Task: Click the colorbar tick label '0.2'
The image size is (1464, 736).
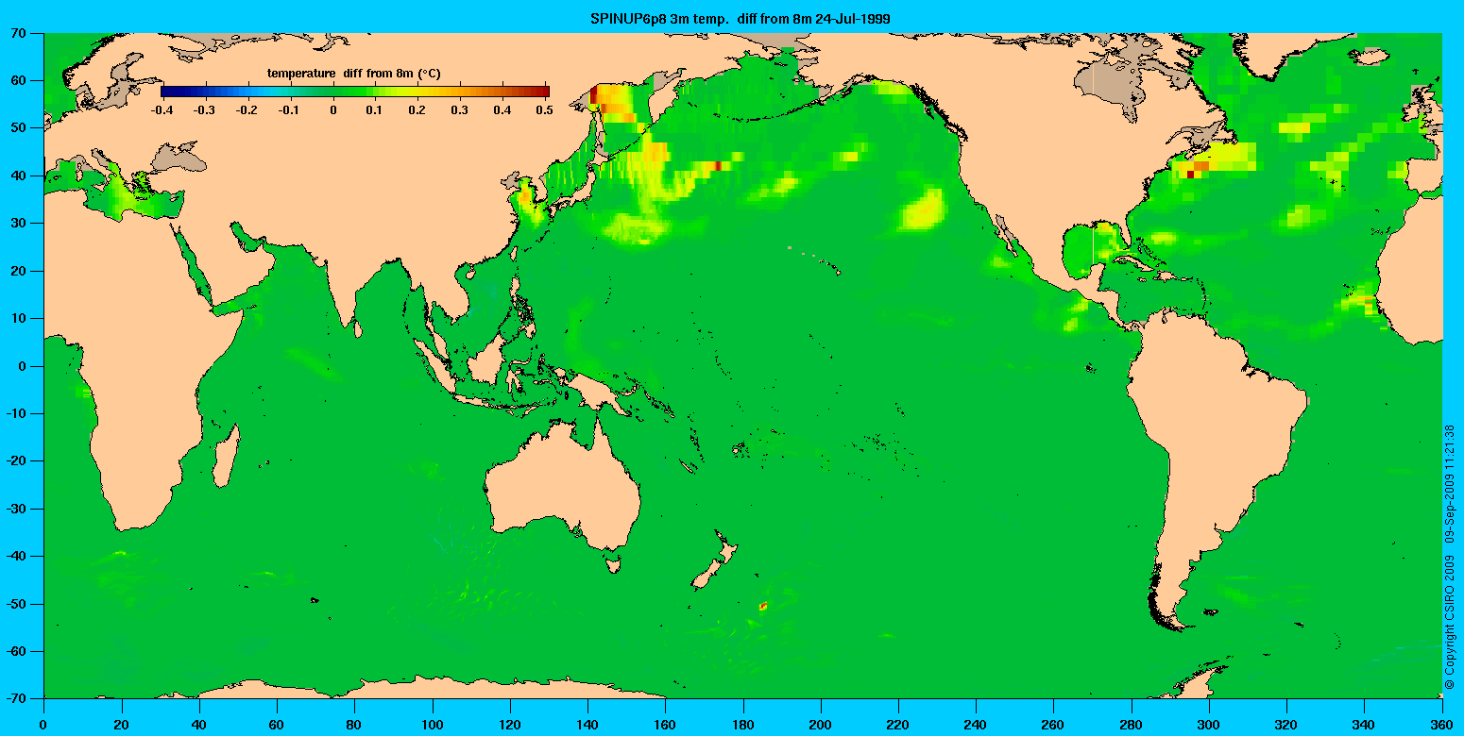Action: pos(418,109)
